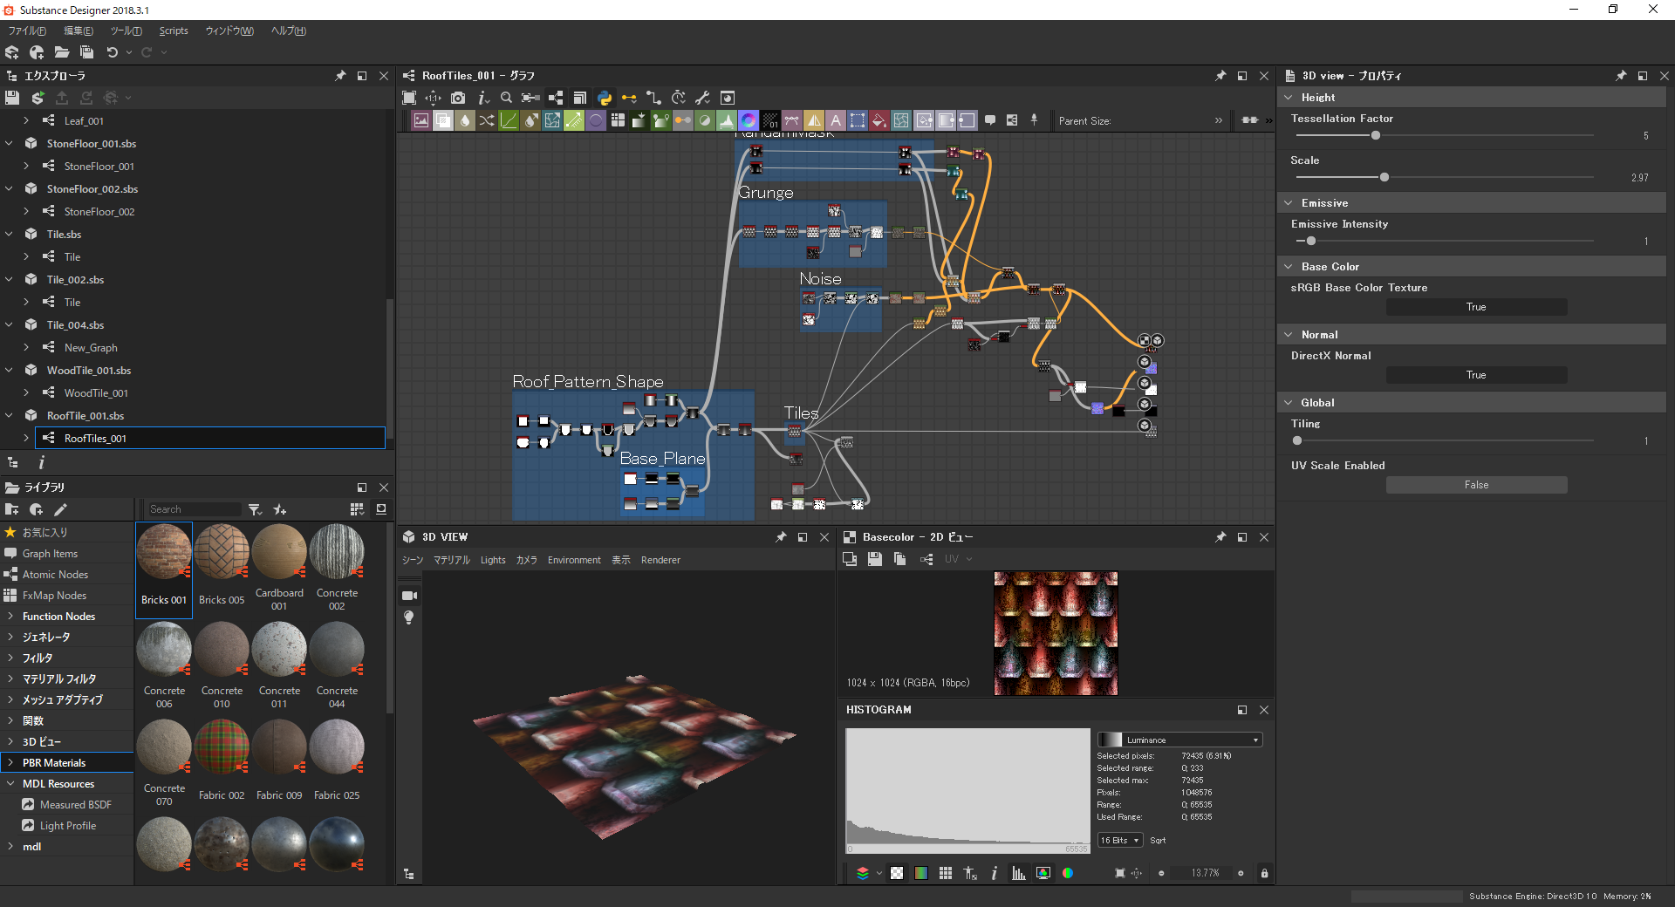This screenshot has width=1675, height=907.
Task: Click the undo arrow in main toolbar
Action: (112, 52)
